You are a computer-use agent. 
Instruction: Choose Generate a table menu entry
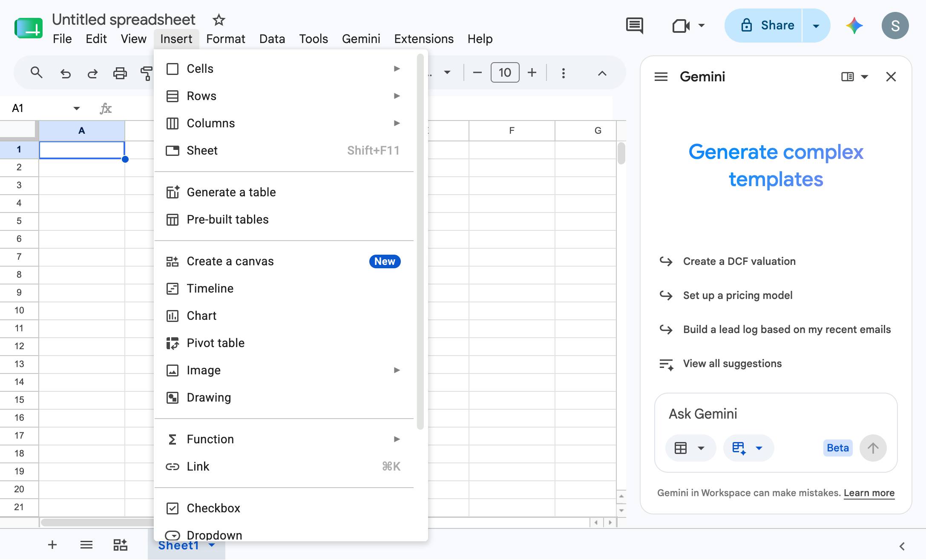point(284,192)
